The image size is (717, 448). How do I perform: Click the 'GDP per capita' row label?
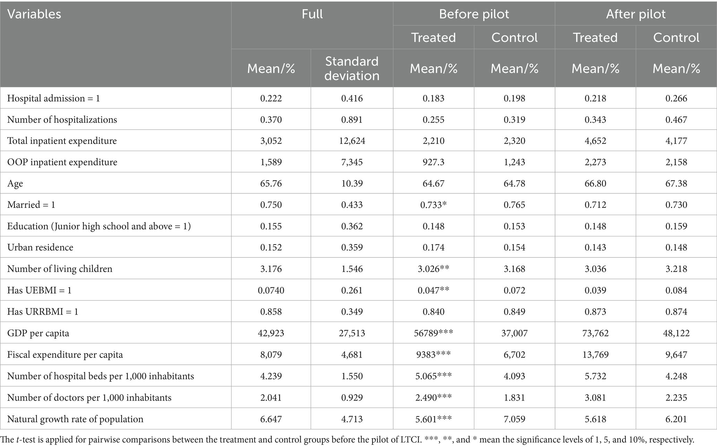tap(38, 333)
